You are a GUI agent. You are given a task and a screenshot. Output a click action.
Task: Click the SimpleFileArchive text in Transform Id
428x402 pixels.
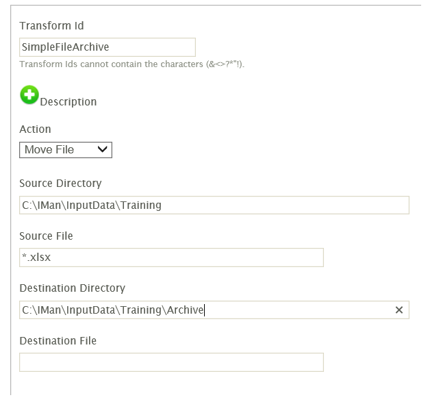tap(66, 47)
